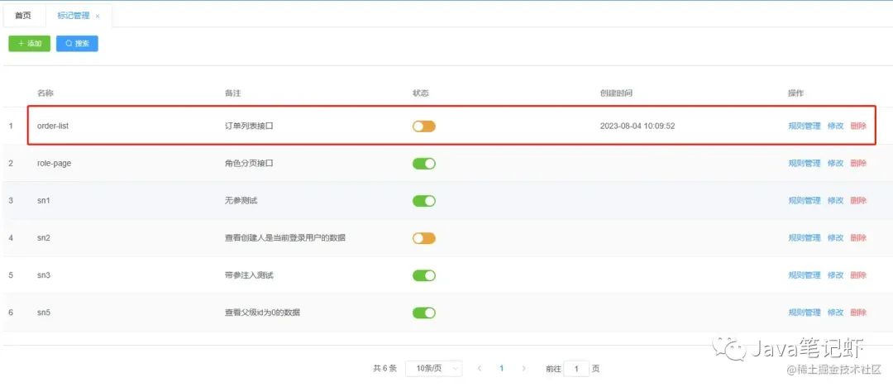Edit role-page via 修改 link
Viewport: 893px width, 387px height.
[x=835, y=163]
